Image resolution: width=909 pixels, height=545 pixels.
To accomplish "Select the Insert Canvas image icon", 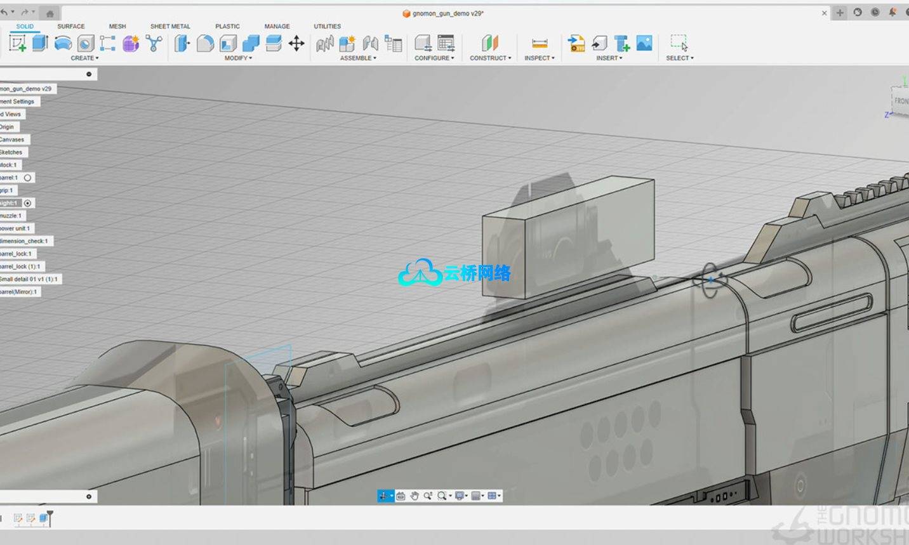I will [x=644, y=43].
